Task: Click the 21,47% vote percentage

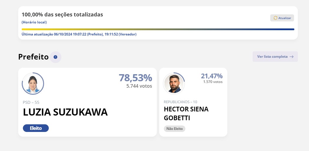Action: coord(212,76)
